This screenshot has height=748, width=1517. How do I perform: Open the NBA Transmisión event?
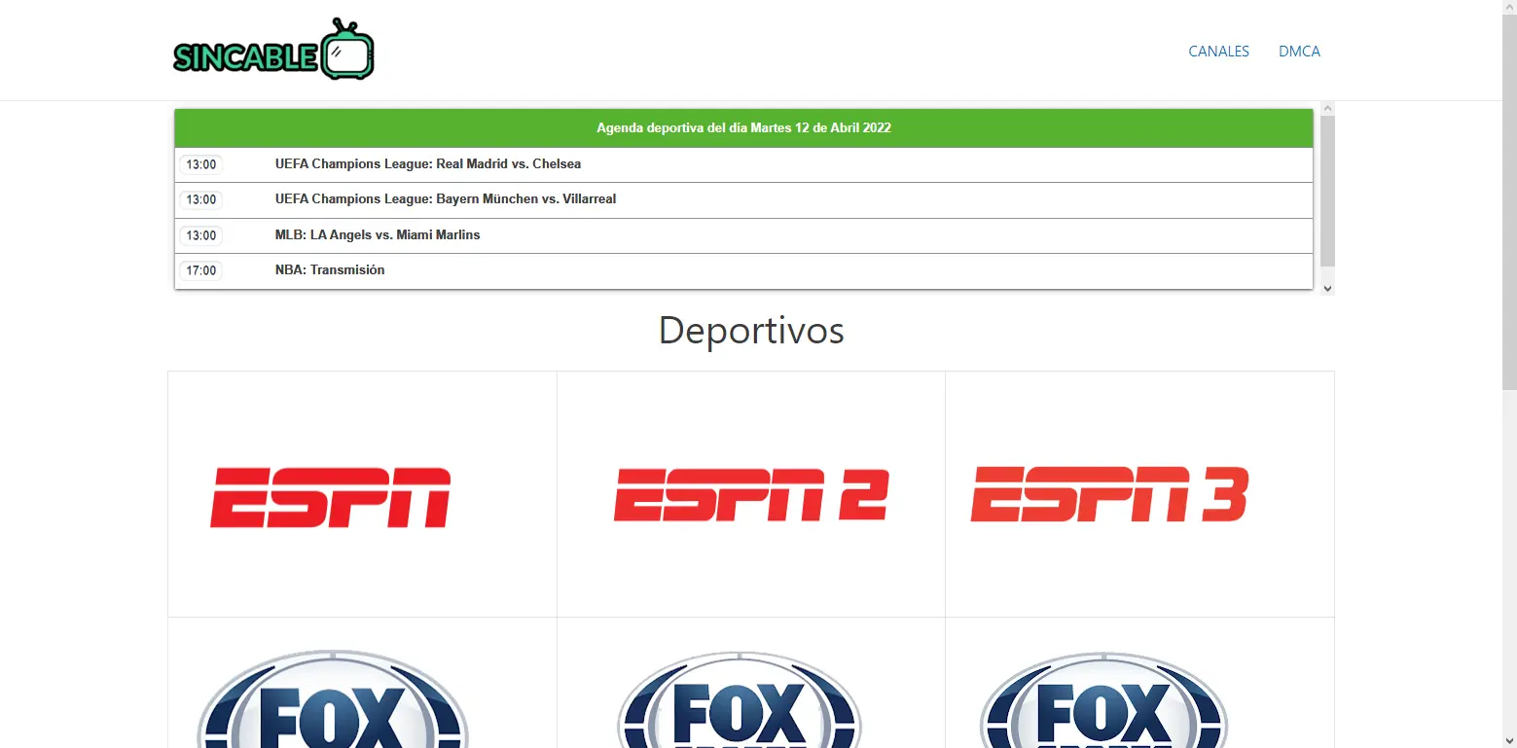pyautogui.click(x=330, y=270)
